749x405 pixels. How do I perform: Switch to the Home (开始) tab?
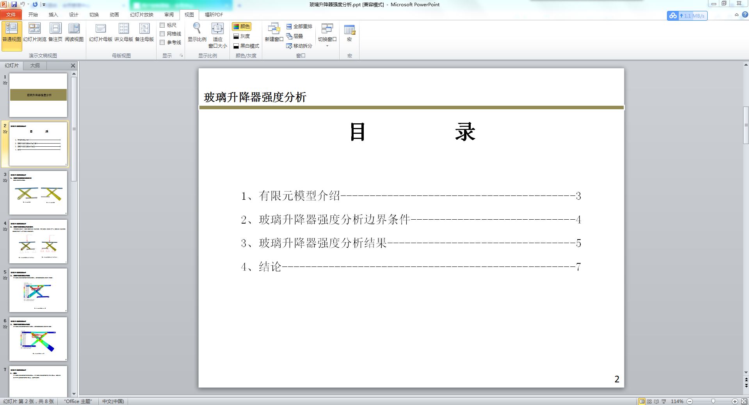(x=33, y=15)
